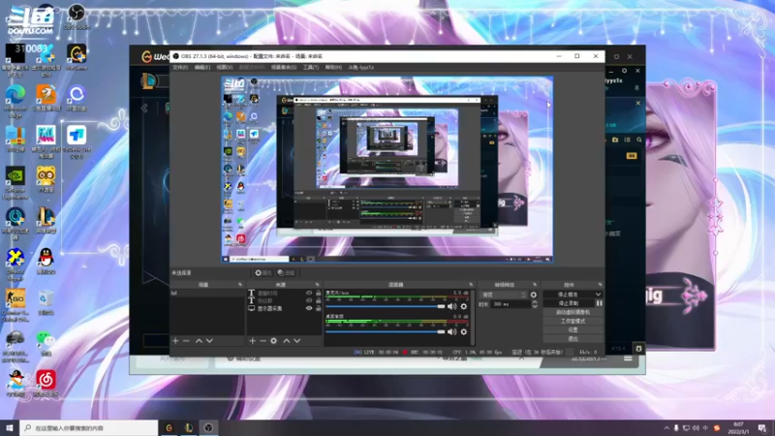Adjust transition duration stepper arrows

coord(535,304)
